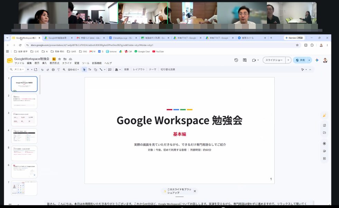Open the pointer mode dropdown at toolbar right

(x=304, y=70)
